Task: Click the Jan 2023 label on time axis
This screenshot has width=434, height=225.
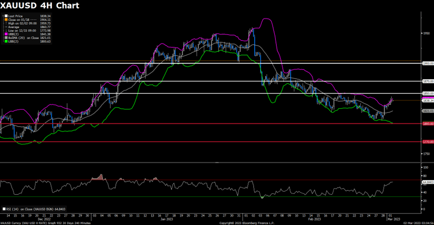Action: [x=165, y=219]
